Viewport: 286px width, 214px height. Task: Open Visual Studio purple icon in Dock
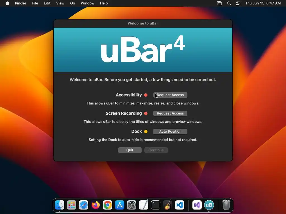point(197,205)
